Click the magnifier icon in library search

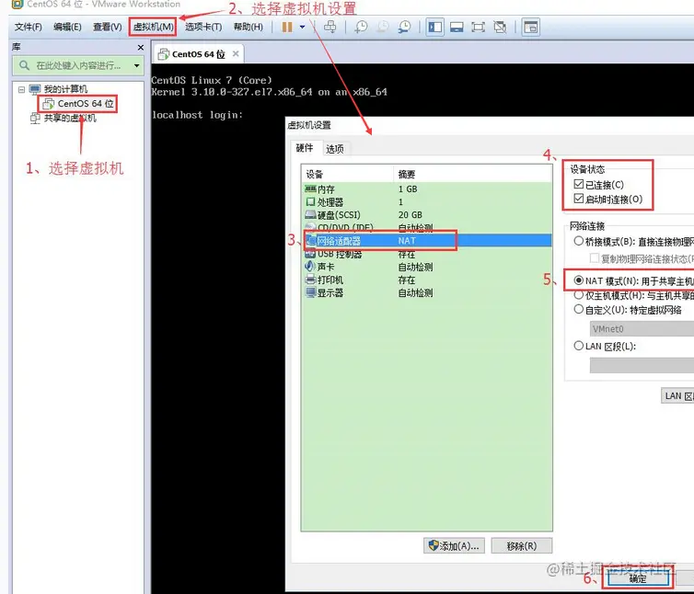click(x=24, y=65)
